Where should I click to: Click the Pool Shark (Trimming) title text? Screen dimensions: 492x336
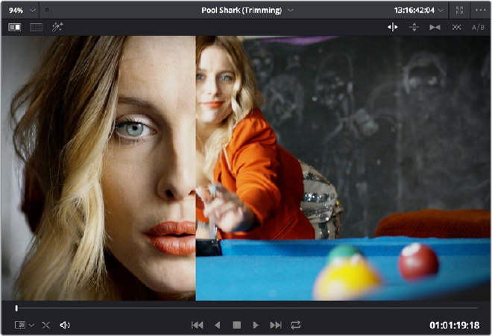(242, 10)
